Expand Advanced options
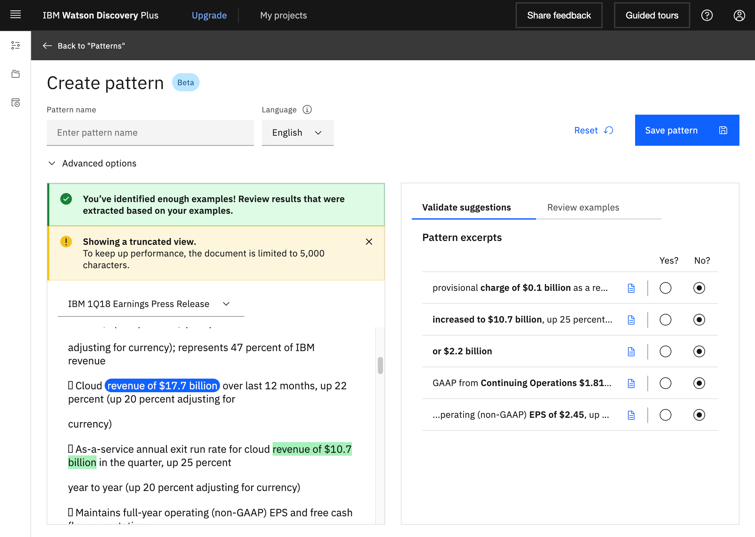This screenshot has height=537, width=755. (x=92, y=163)
